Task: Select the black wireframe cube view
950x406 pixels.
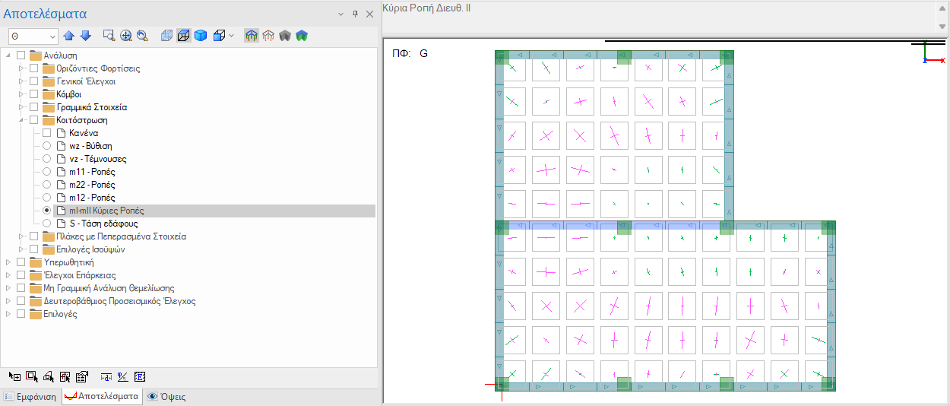Action: (184, 36)
